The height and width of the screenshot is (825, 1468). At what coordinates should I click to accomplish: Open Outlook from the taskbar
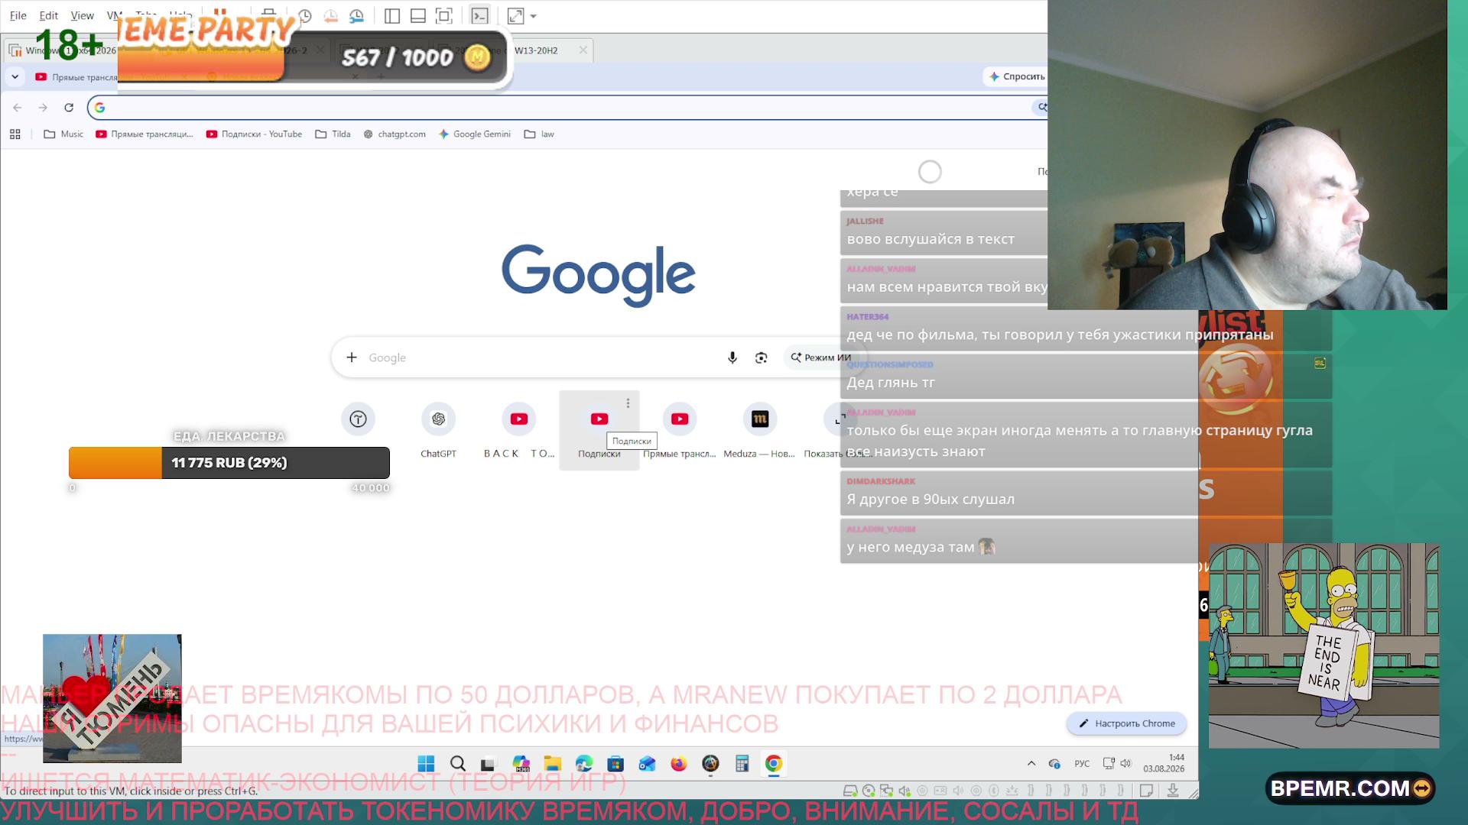(x=648, y=764)
